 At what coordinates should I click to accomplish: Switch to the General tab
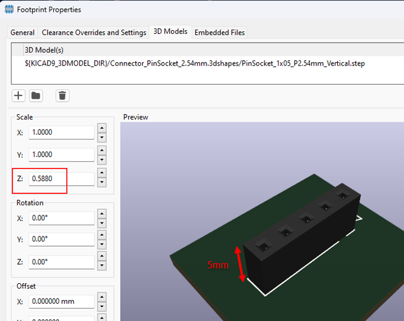click(22, 33)
